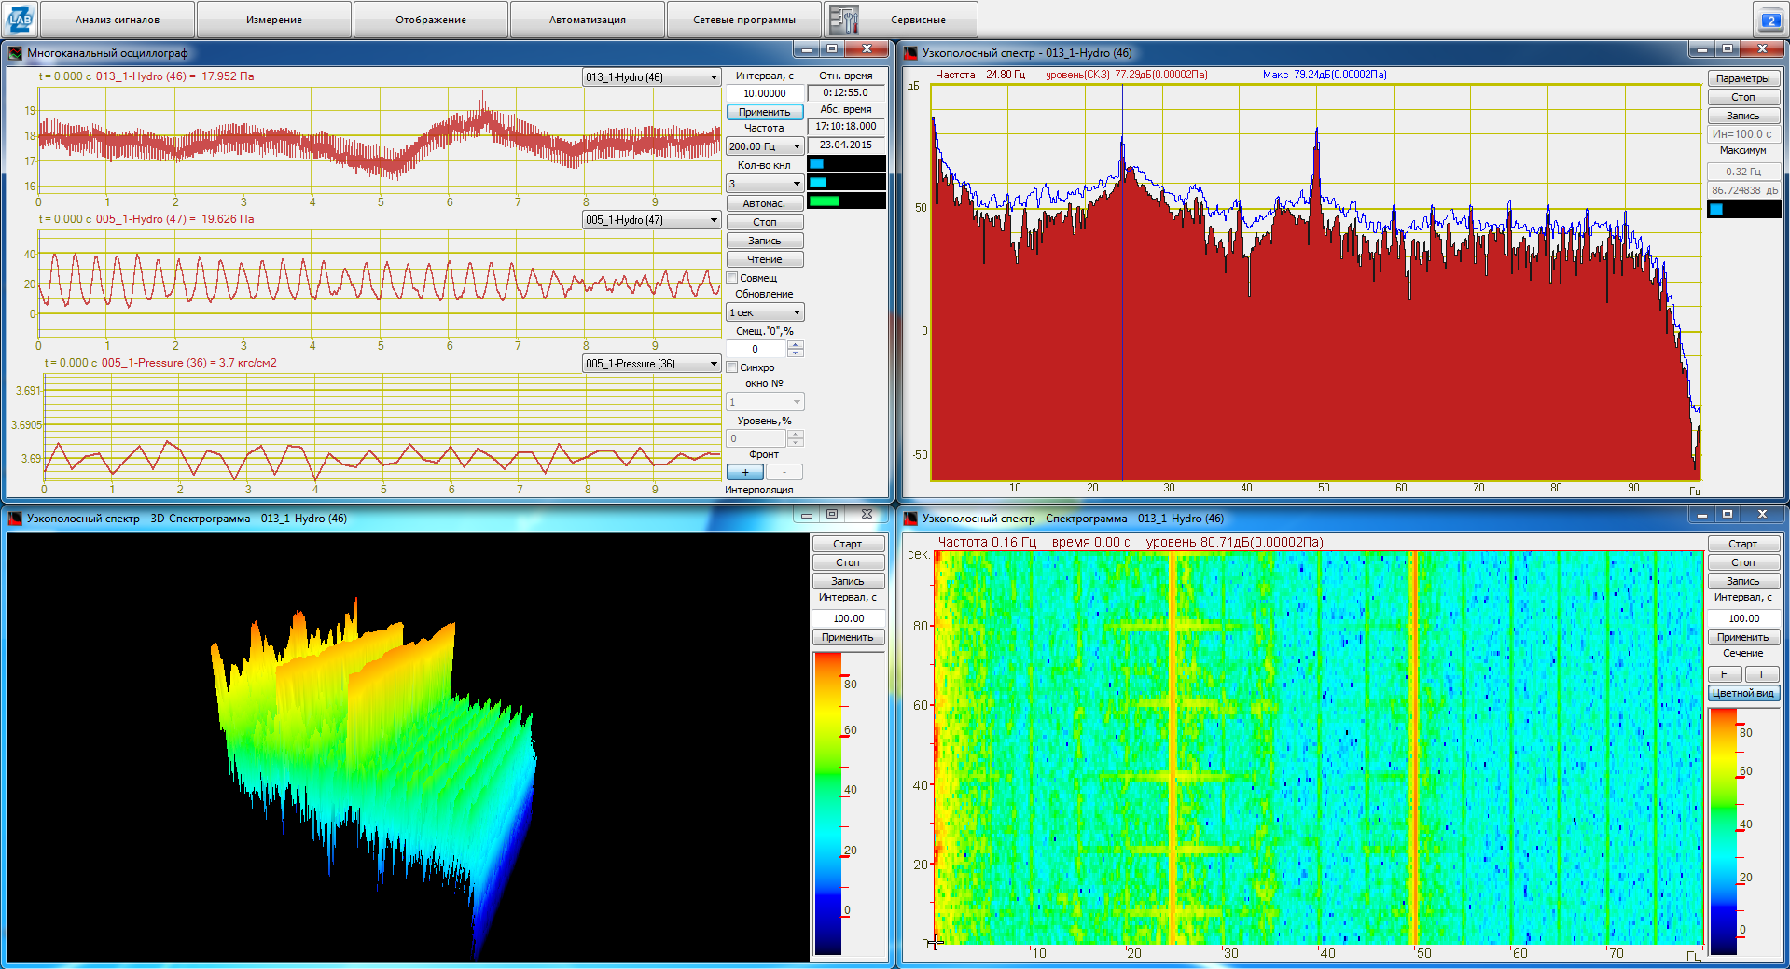Click the service tools icon beside Сервисные

coord(844,19)
